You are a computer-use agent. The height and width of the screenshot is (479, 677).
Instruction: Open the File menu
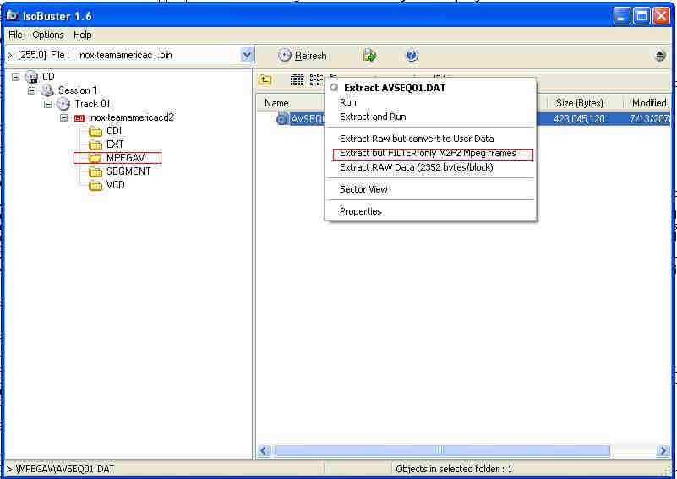(x=15, y=35)
